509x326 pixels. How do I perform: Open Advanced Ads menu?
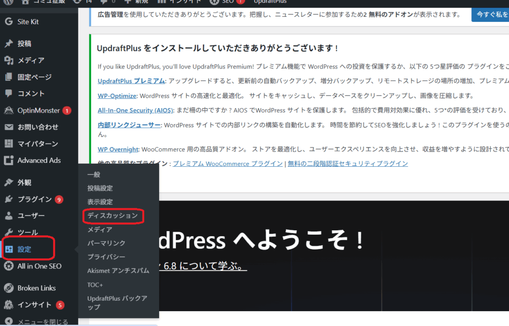point(39,160)
